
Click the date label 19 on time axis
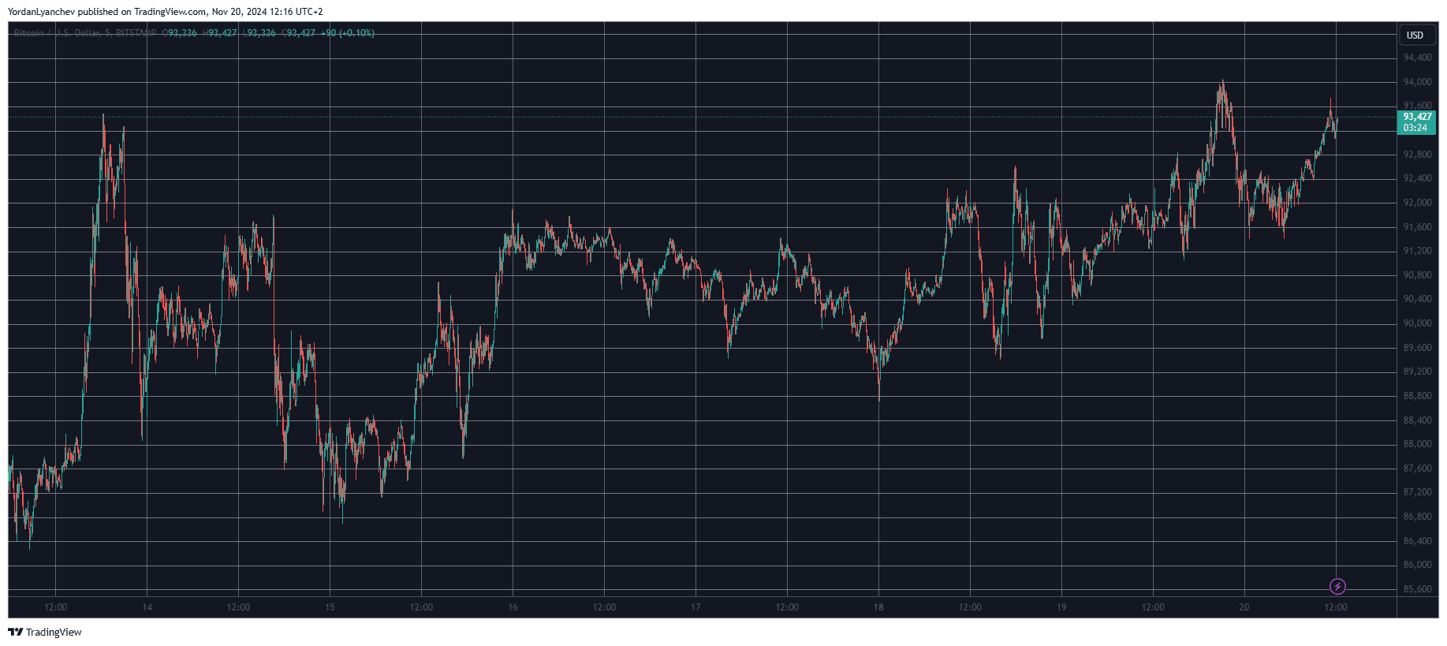[x=1061, y=607]
